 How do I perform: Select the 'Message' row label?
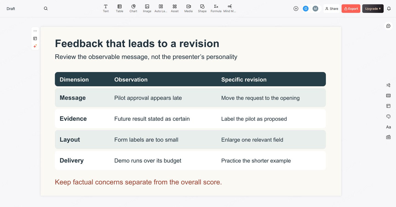pyautogui.click(x=73, y=98)
